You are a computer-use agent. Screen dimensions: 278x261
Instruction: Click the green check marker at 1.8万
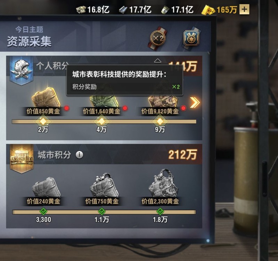tap(160, 212)
